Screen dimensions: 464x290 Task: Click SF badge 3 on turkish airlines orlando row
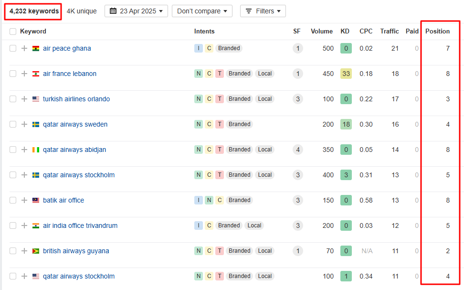pos(298,99)
